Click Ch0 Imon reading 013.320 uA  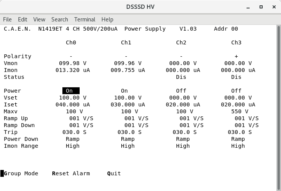[73, 70]
